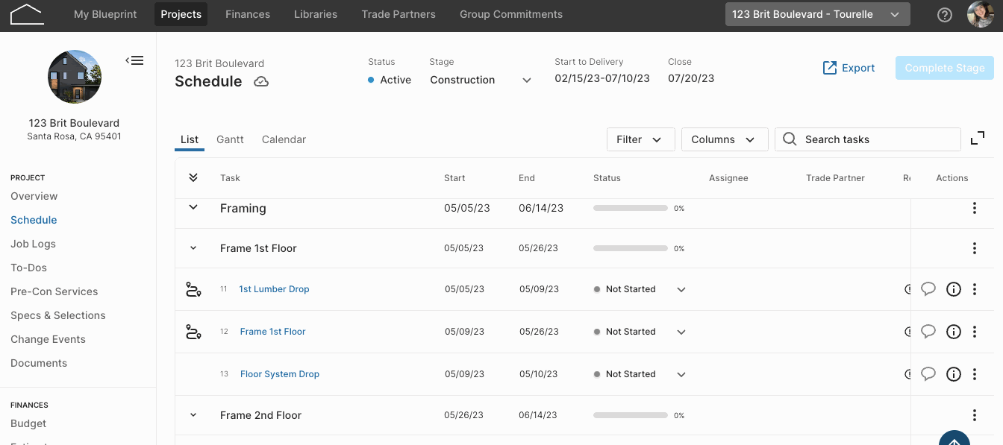Collapse the Frame 2nd Floor section

[x=193, y=415]
